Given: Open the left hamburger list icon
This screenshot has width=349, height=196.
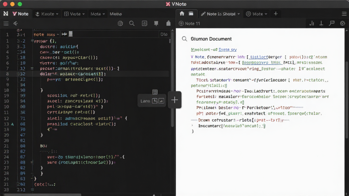Looking at the screenshot, I should (x=6, y=23).
